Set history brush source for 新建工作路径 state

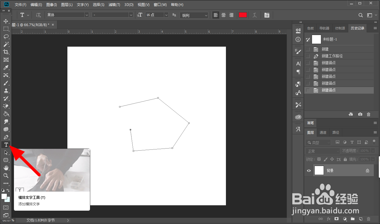[308, 56]
